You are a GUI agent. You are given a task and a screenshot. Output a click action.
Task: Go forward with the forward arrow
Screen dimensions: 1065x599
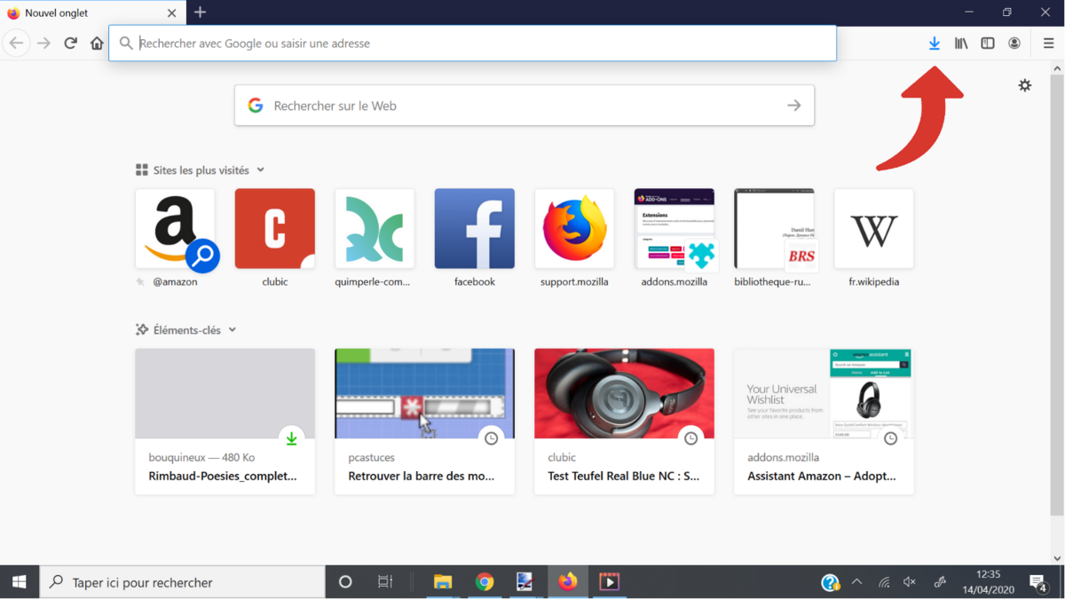[43, 43]
